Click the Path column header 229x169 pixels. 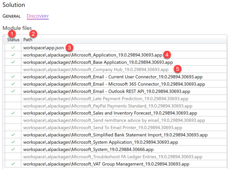tap(28, 39)
